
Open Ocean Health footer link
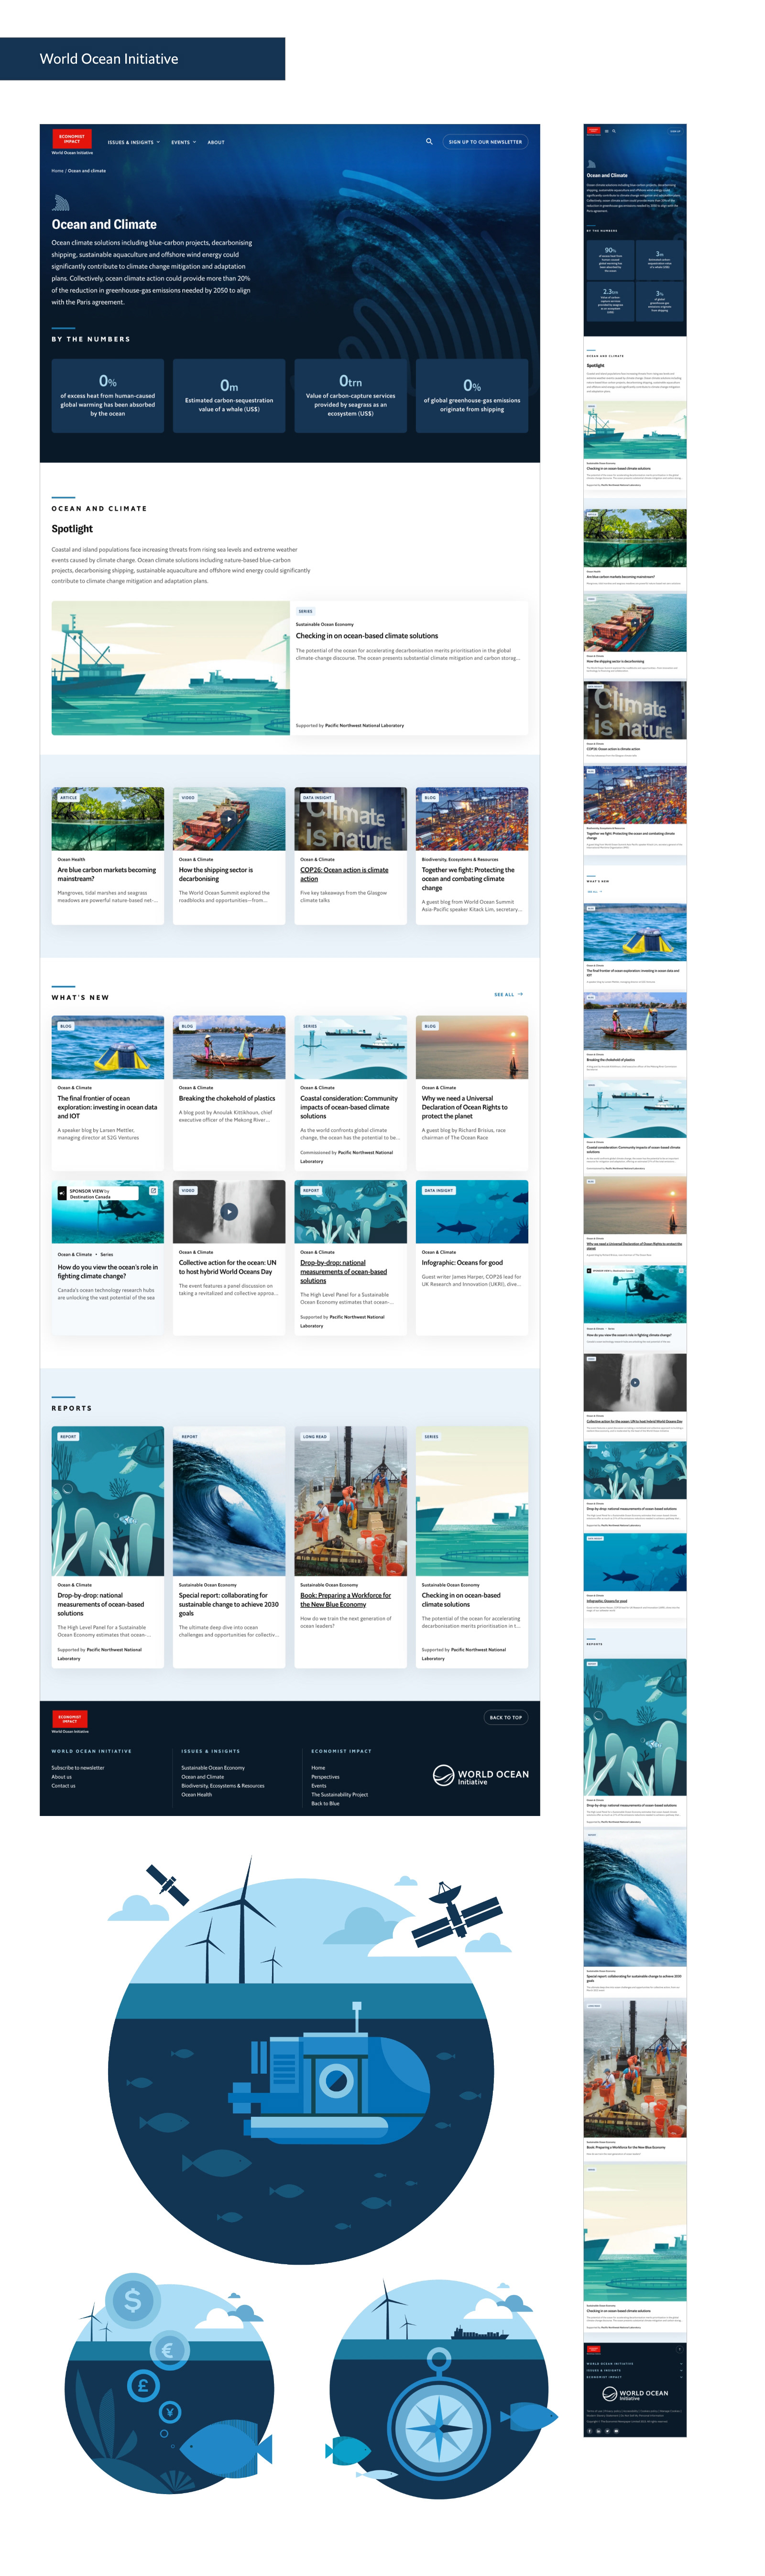pyautogui.click(x=197, y=1795)
